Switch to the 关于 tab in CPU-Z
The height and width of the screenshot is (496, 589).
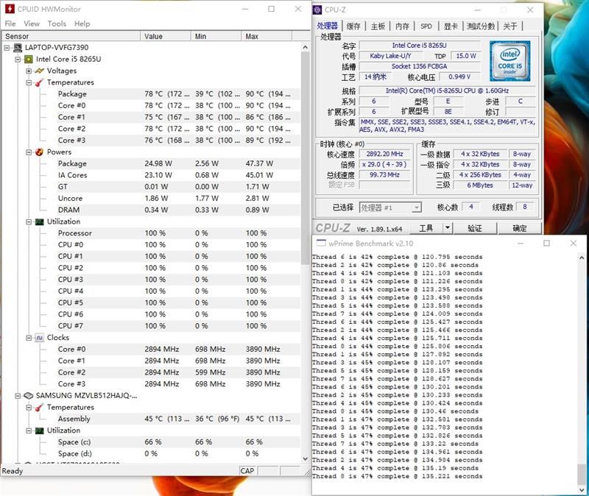coord(510,26)
